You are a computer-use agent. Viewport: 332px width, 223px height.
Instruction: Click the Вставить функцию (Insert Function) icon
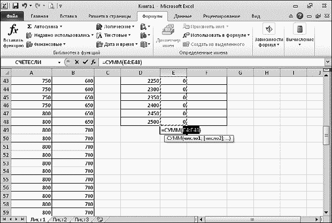pos(12,36)
